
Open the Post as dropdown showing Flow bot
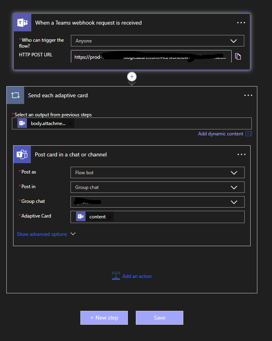tap(158, 172)
